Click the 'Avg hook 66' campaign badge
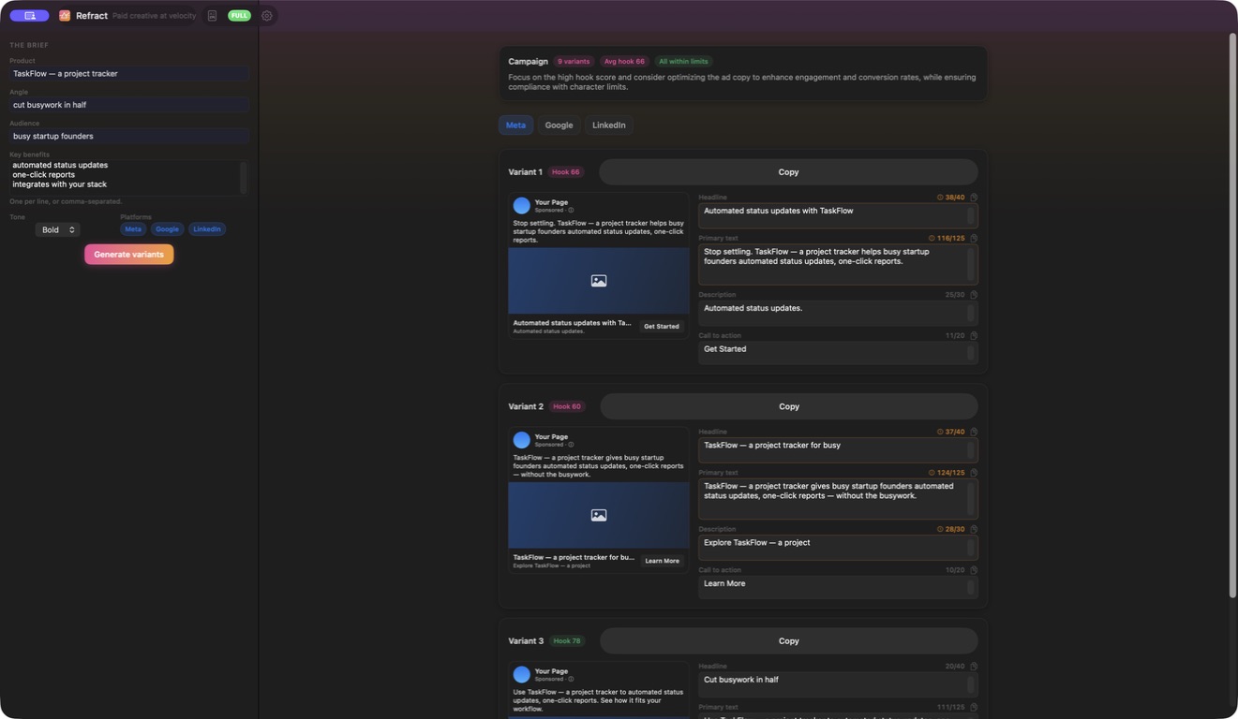 624,62
